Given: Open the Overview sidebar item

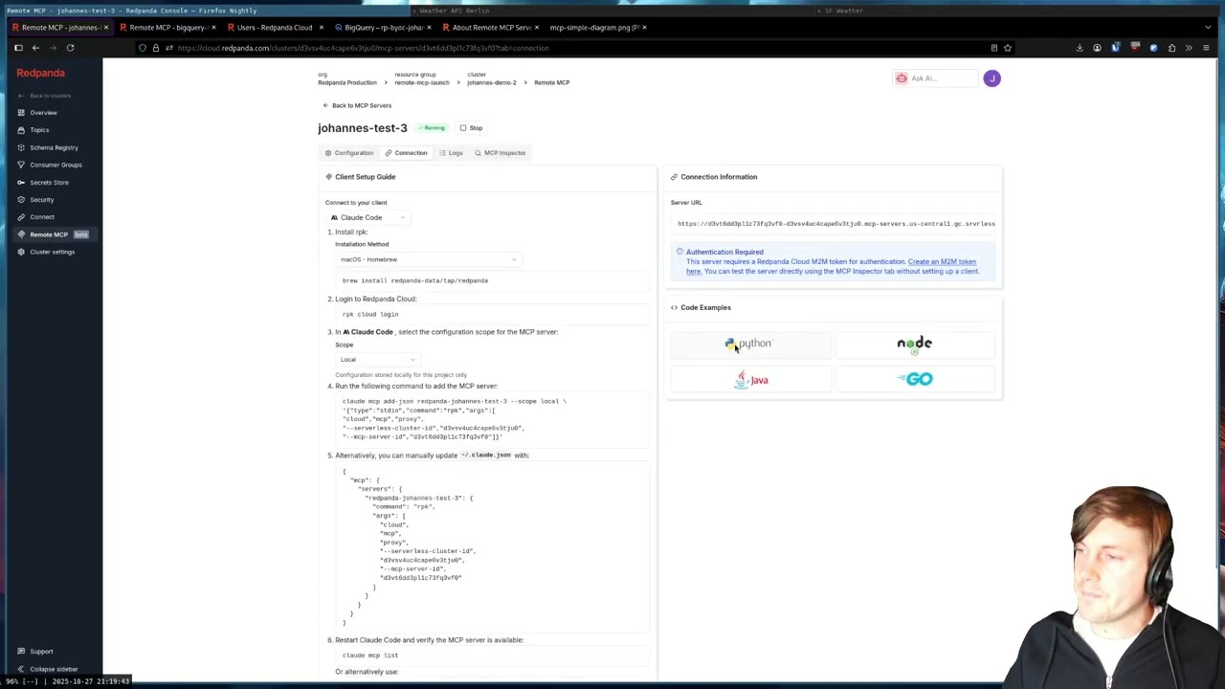Looking at the screenshot, I should pyautogui.click(x=43, y=113).
